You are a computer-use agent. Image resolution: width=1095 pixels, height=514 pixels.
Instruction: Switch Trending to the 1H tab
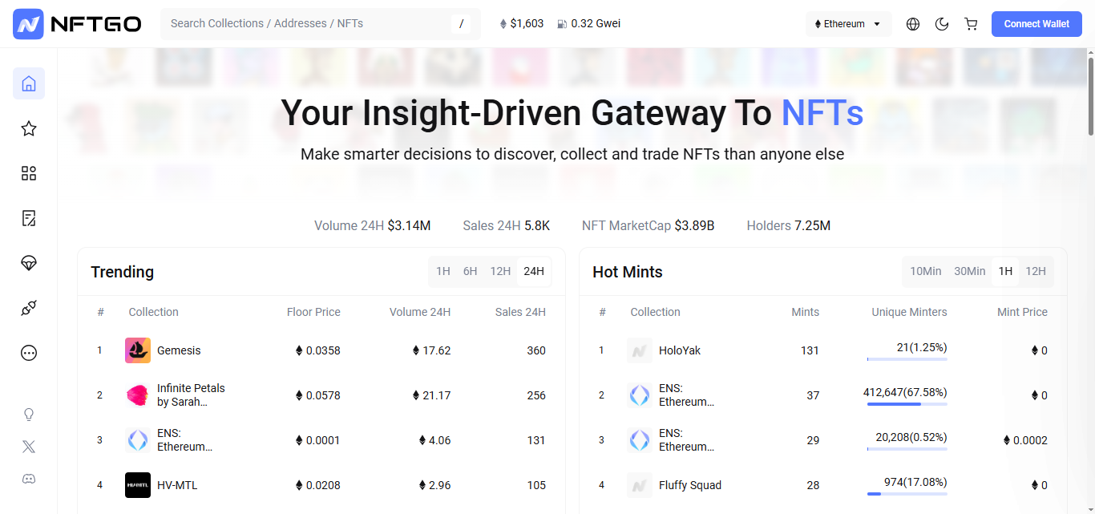point(443,272)
